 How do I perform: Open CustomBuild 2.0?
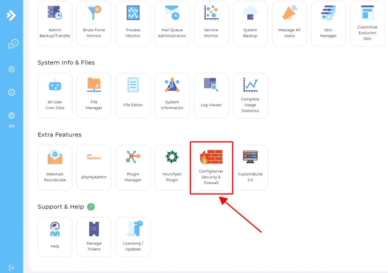[x=250, y=167]
